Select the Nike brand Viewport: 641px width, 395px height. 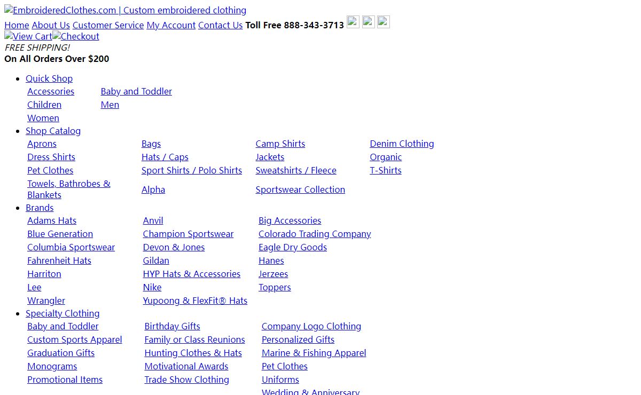(x=152, y=287)
